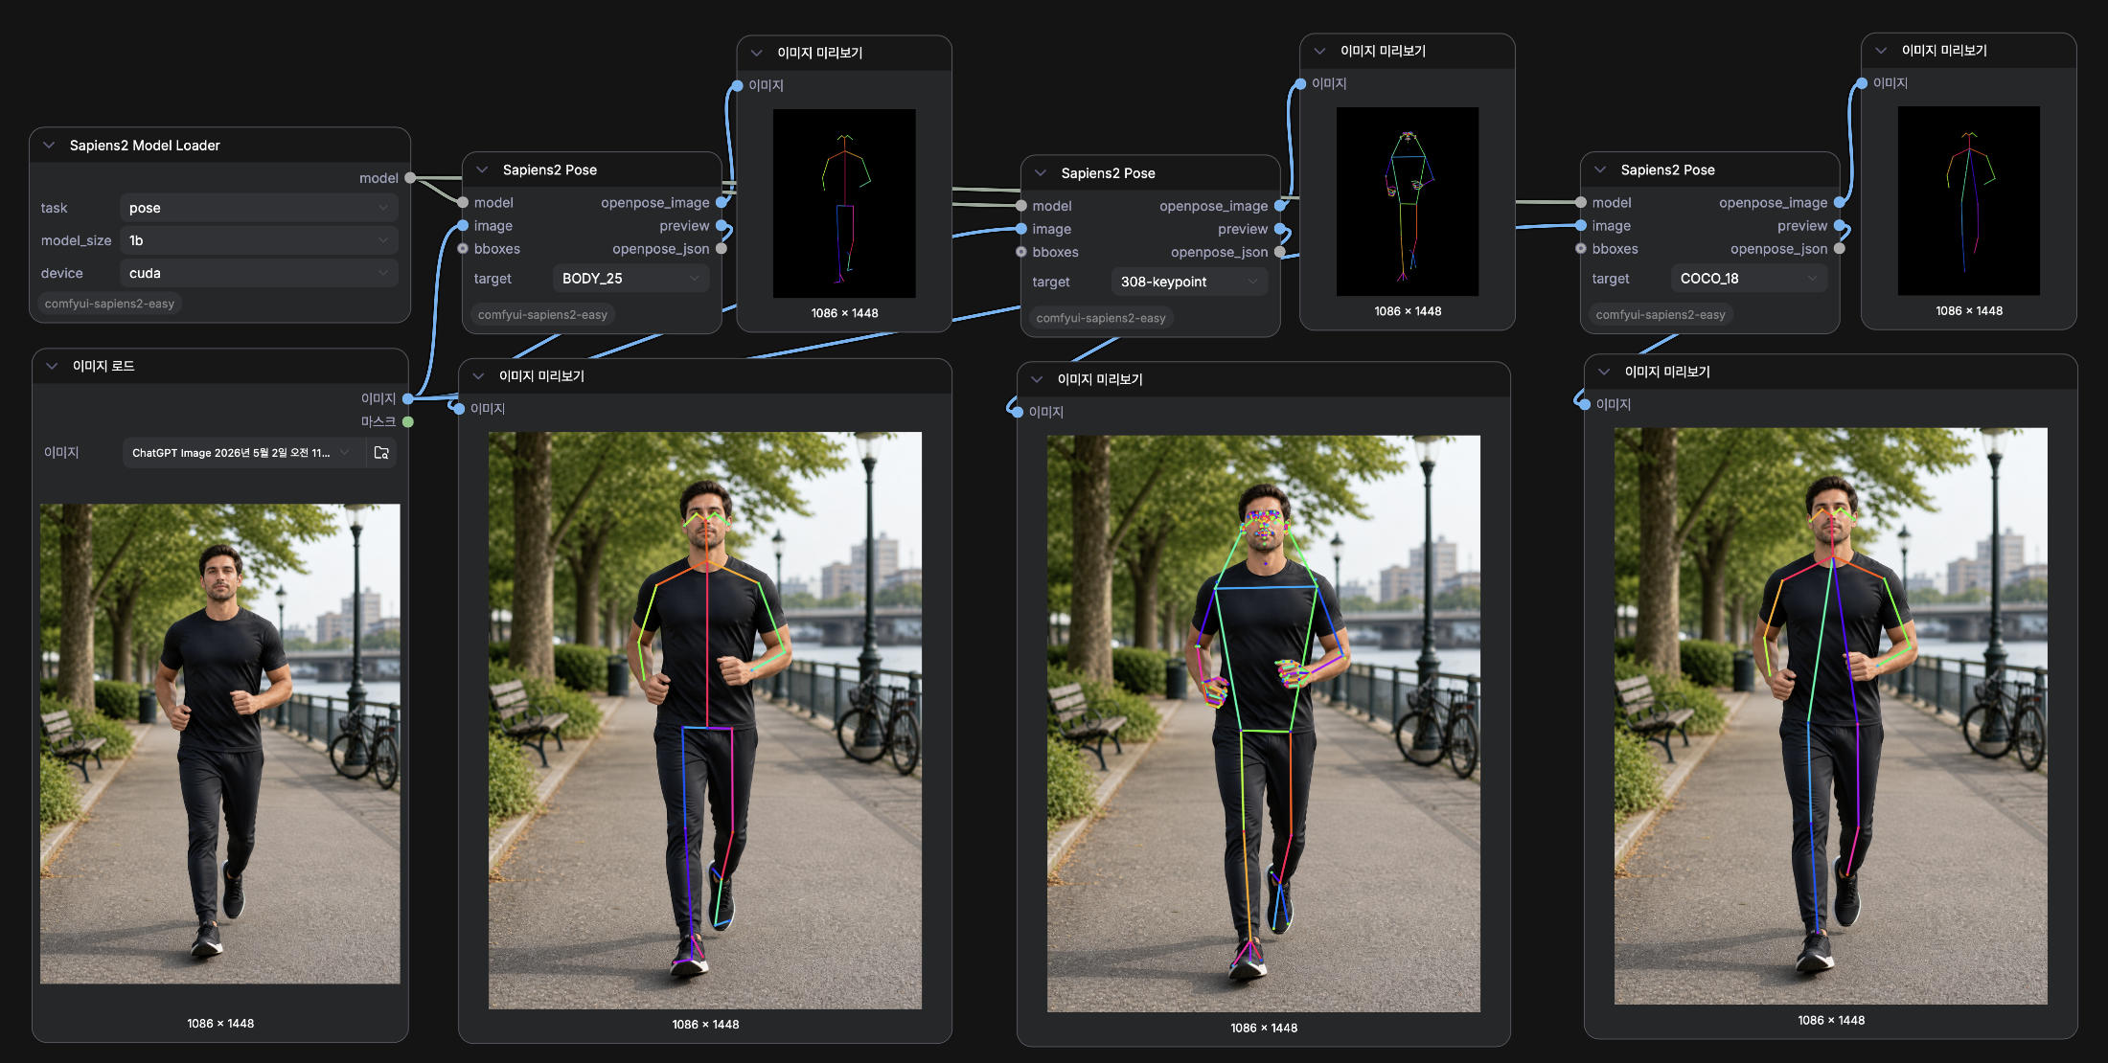The image size is (2108, 1063).
Task: Click comfyui-sapiens2-easy badge on 308-keypoint pose node
Action: [1101, 318]
